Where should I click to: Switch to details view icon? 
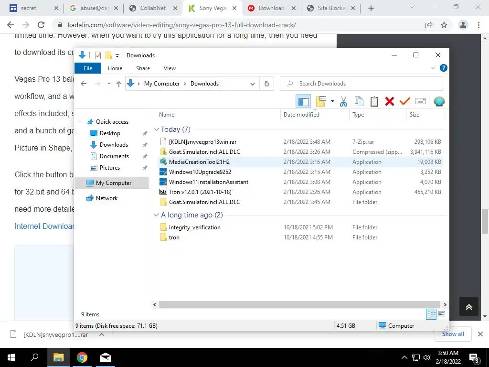pyautogui.click(x=431, y=314)
